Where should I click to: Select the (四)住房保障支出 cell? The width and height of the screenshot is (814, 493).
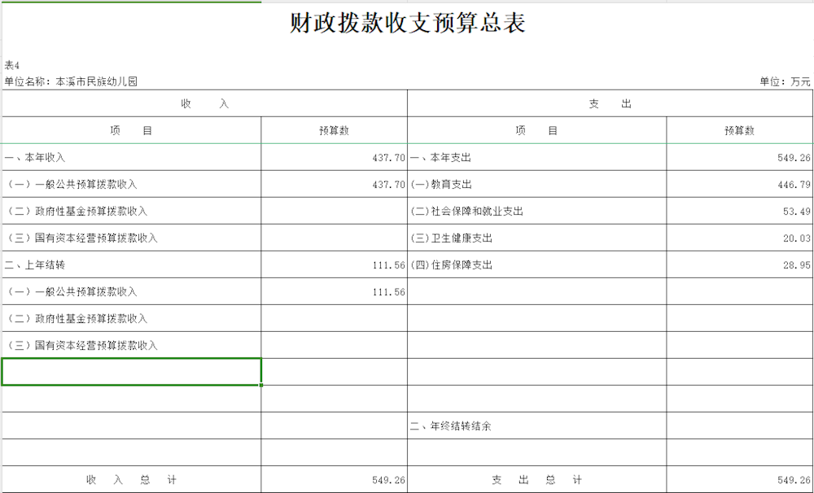(x=536, y=265)
